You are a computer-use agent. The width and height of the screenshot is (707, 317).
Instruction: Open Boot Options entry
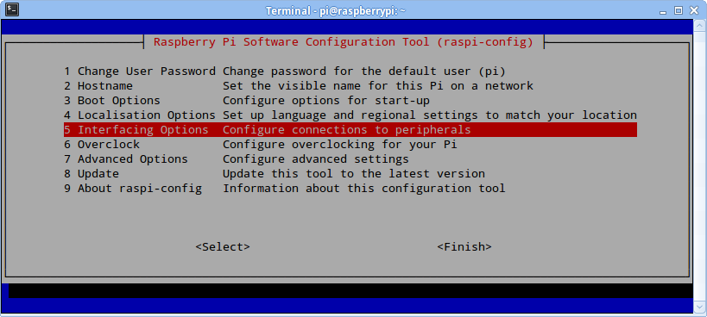pyautogui.click(x=350, y=100)
